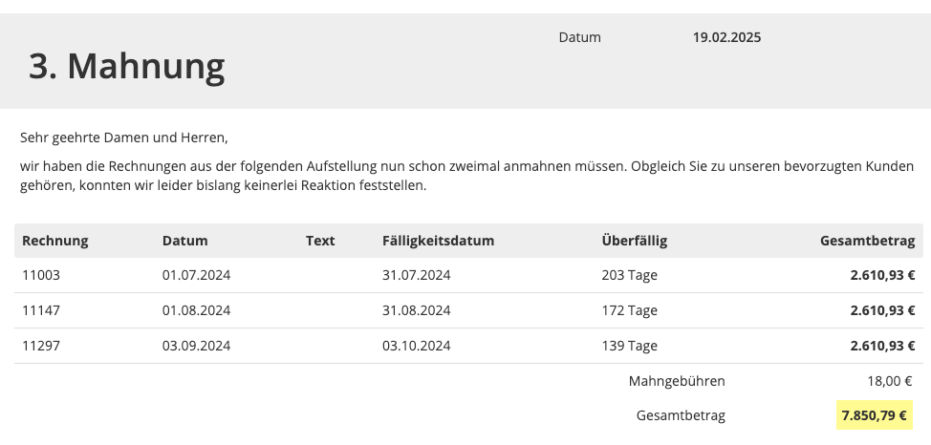The width and height of the screenshot is (931, 445).
Task: Click the 172 Tage overdue cell
Action: click(629, 310)
